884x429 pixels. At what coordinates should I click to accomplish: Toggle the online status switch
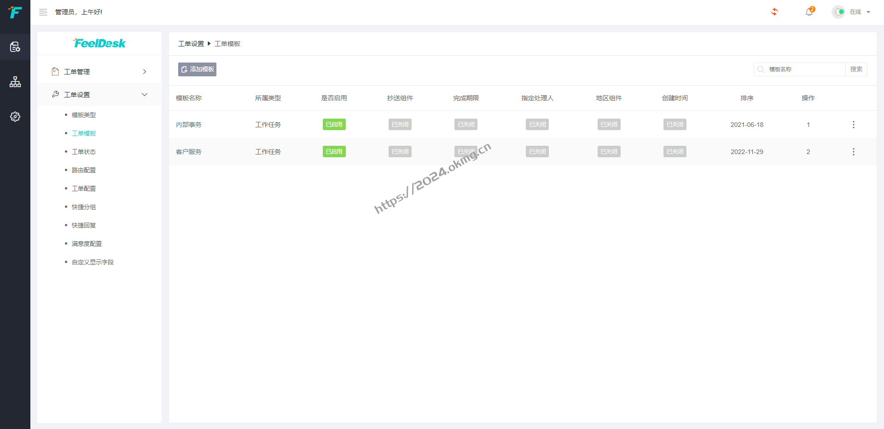pyautogui.click(x=839, y=12)
